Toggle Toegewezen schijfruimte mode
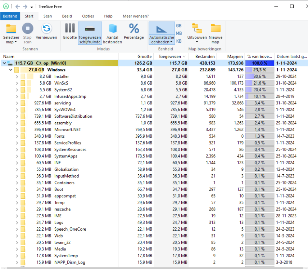This screenshot has width=308, height=269. (x=90, y=29)
